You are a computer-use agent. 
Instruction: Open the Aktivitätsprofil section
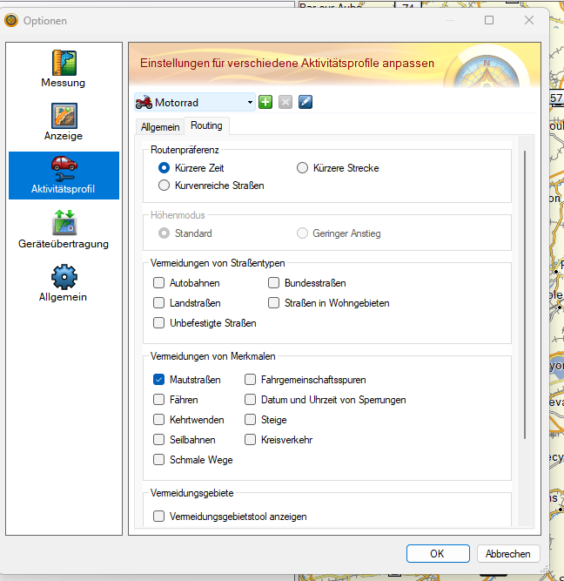(64, 175)
